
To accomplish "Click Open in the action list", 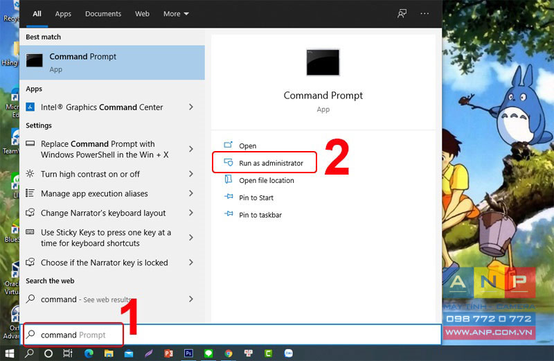I will click(x=247, y=146).
